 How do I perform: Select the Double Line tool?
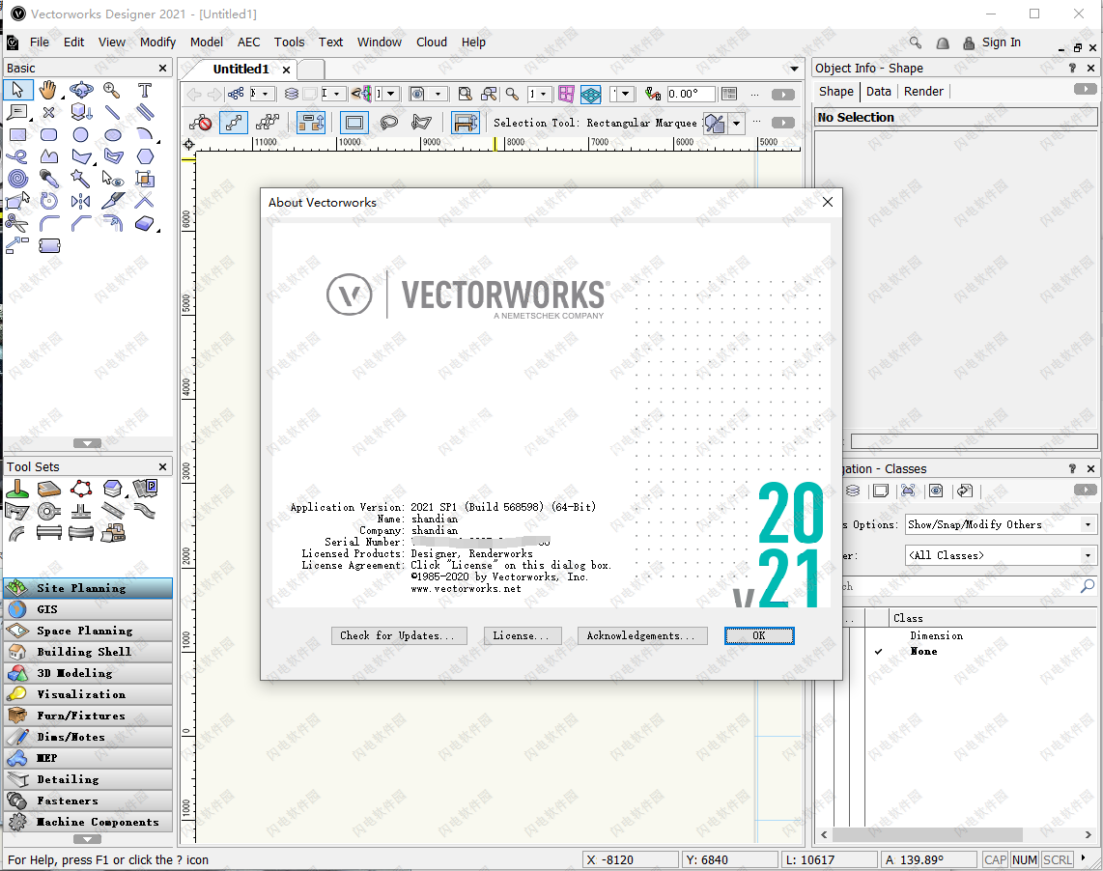[x=145, y=112]
